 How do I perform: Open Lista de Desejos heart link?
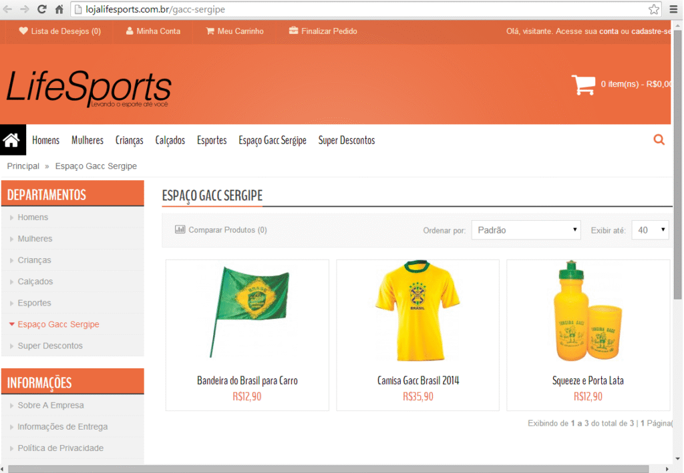click(x=60, y=31)
